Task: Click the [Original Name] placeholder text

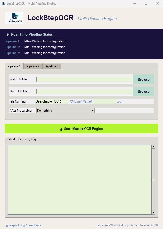Action: [81, 101]
